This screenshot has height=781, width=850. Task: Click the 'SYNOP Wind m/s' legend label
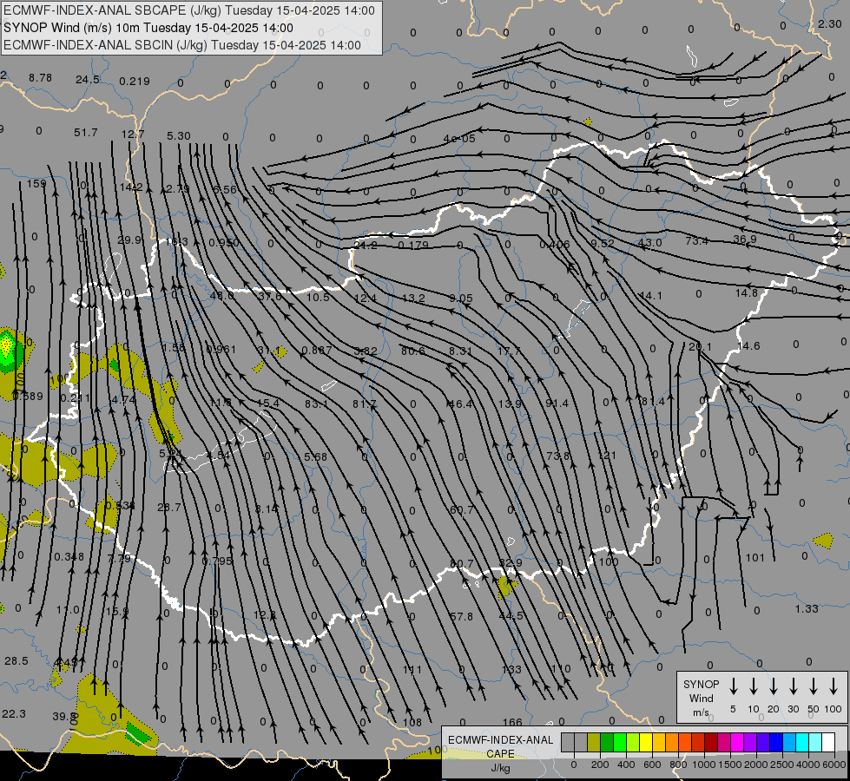pyautogui.click(x=701, y=698)
